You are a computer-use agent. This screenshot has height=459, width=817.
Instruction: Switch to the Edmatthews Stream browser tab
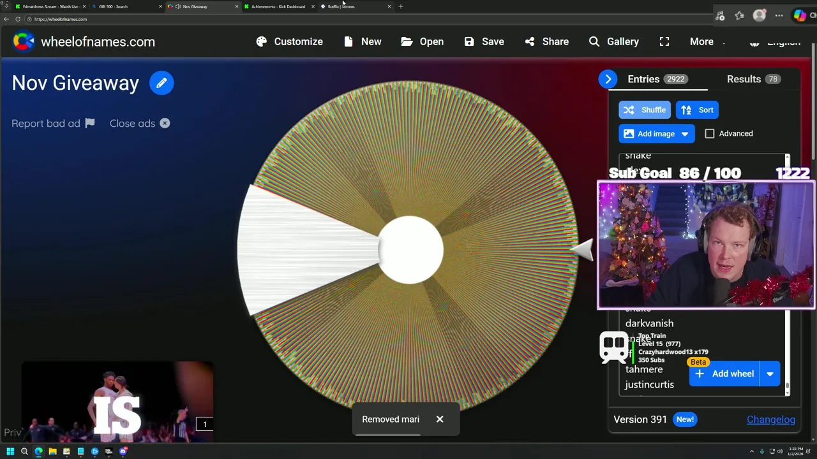[x=50, y=6]
